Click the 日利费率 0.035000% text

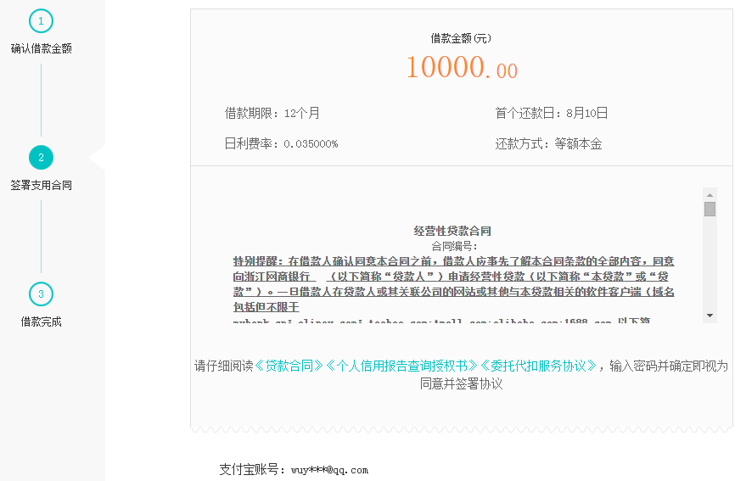[281, 144]
